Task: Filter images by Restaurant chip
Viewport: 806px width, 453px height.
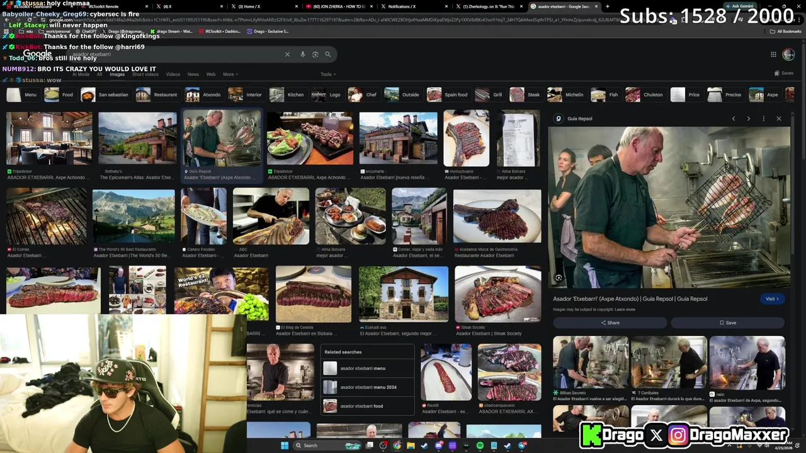Action: tap(157, 94)
